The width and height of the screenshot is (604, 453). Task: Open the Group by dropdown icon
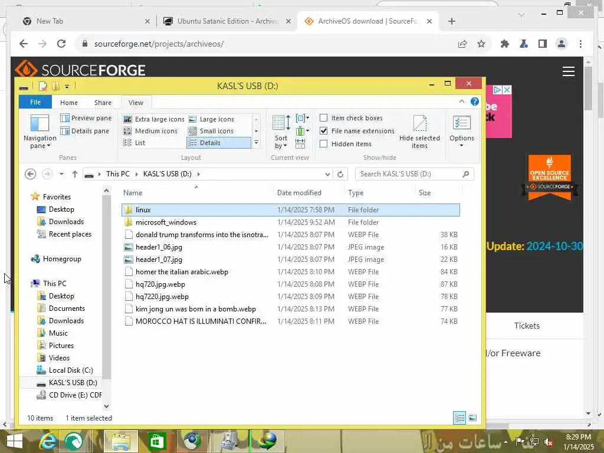click(302, 118)
